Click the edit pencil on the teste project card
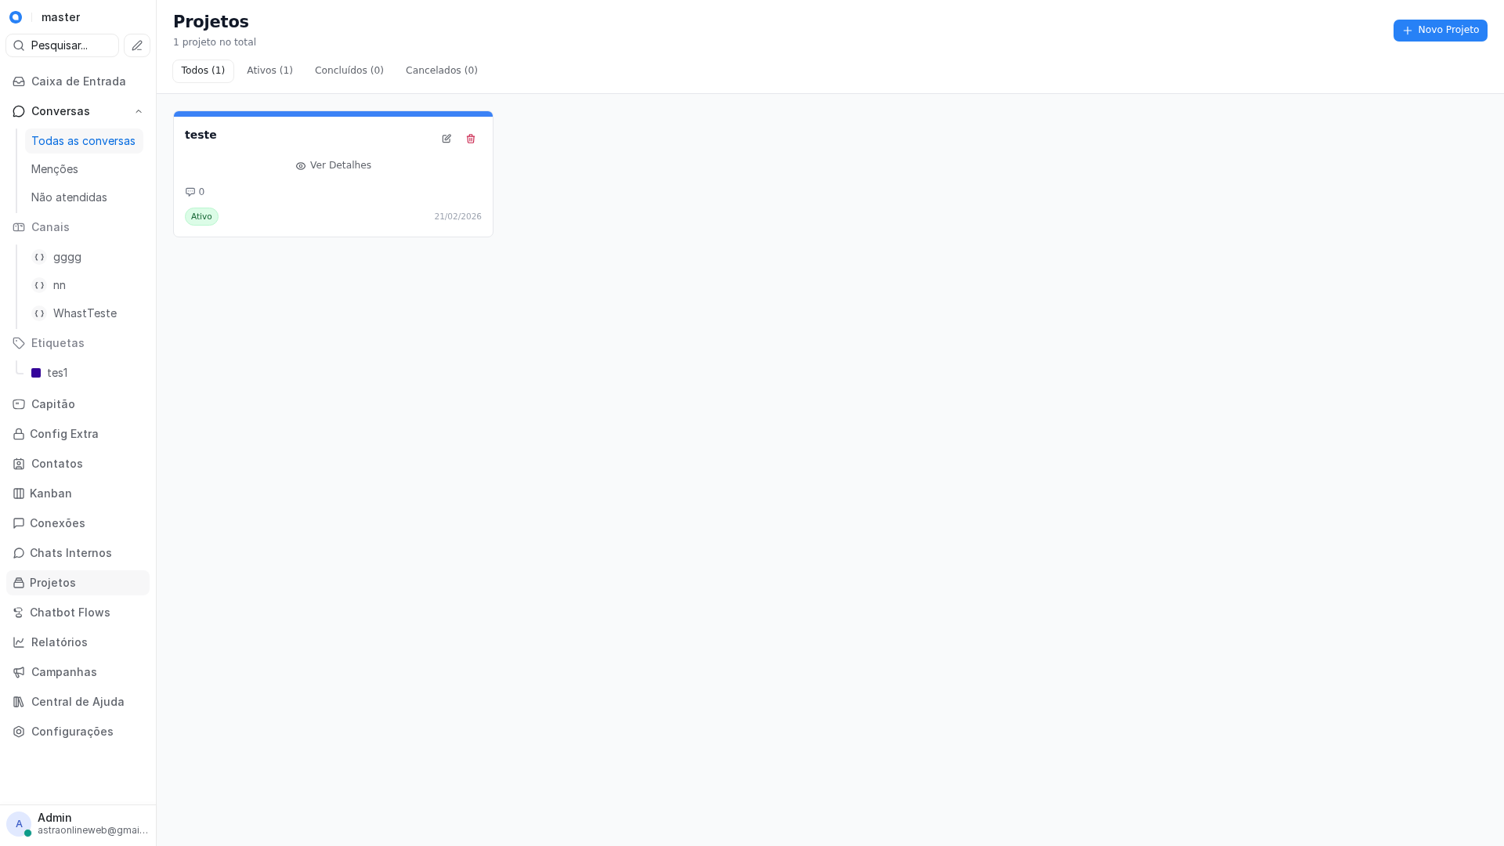Image resolution: width=1504 pixels, height=846 pixels. tap(446, 139)
